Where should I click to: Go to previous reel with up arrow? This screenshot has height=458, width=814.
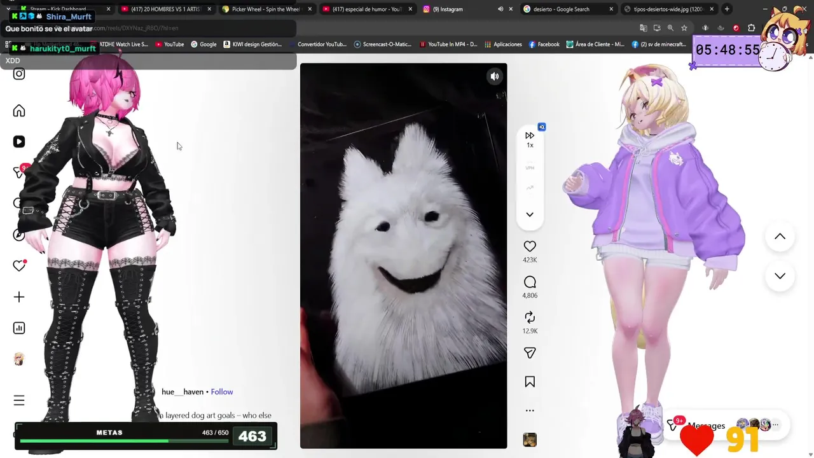pos(780,237)
